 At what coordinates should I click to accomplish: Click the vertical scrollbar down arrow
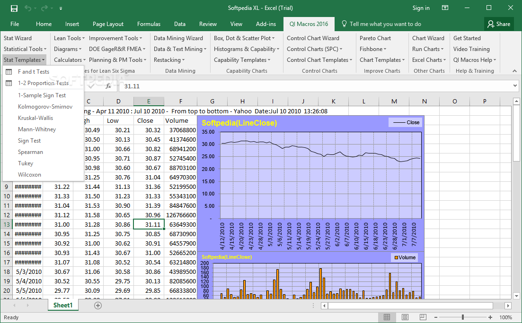516,296
